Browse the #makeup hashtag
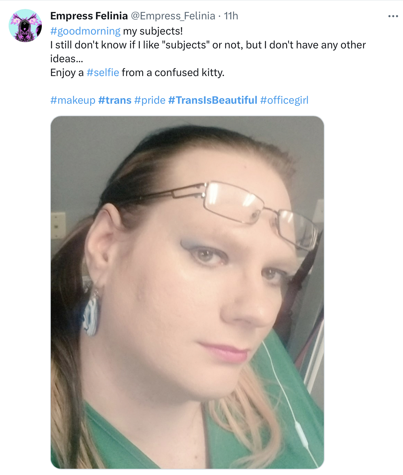The height and width of the screenshot is (475, 403). (x=73, y=100)
